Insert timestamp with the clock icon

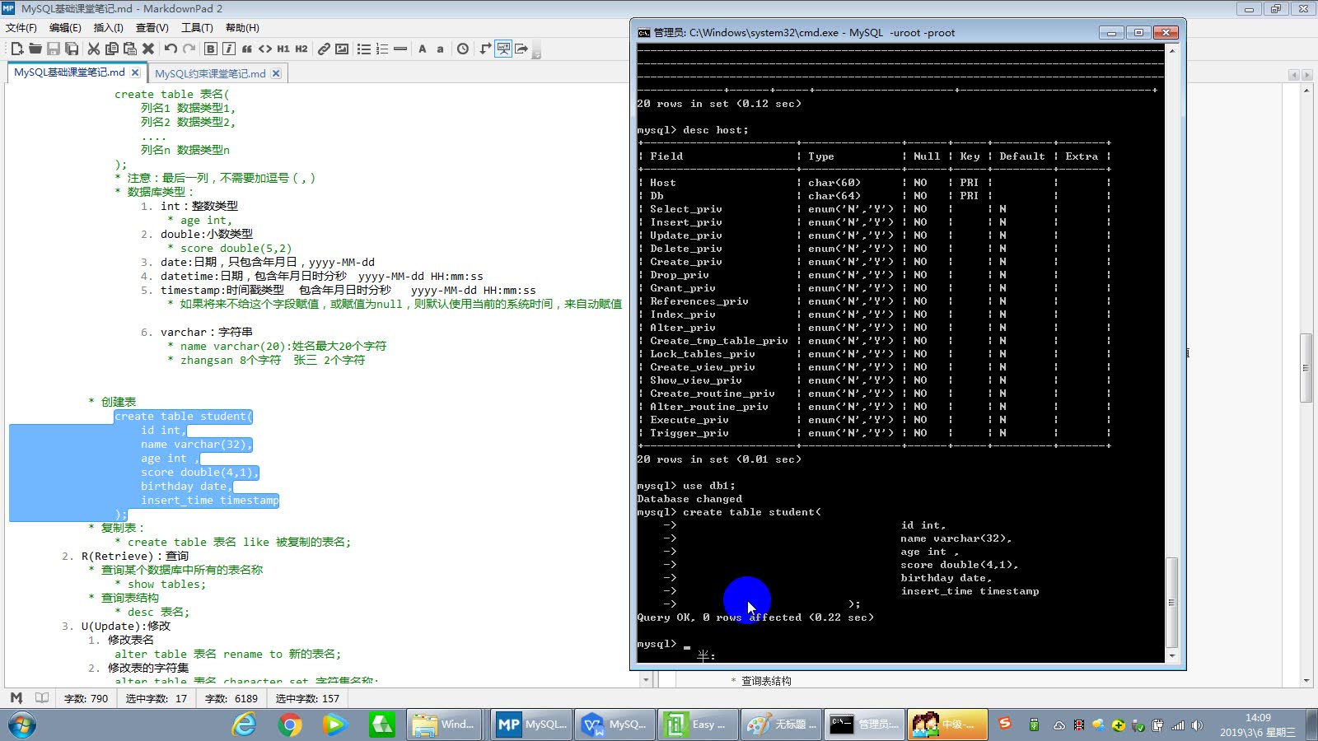(x=463, y=49)
